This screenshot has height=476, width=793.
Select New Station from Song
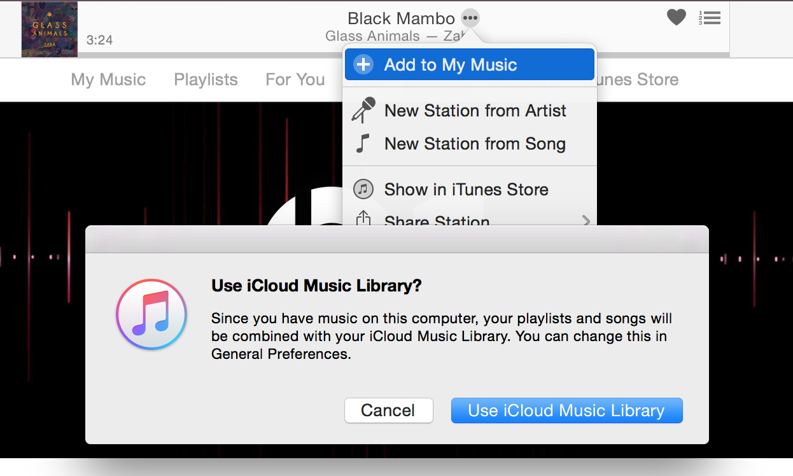[470, 144]
